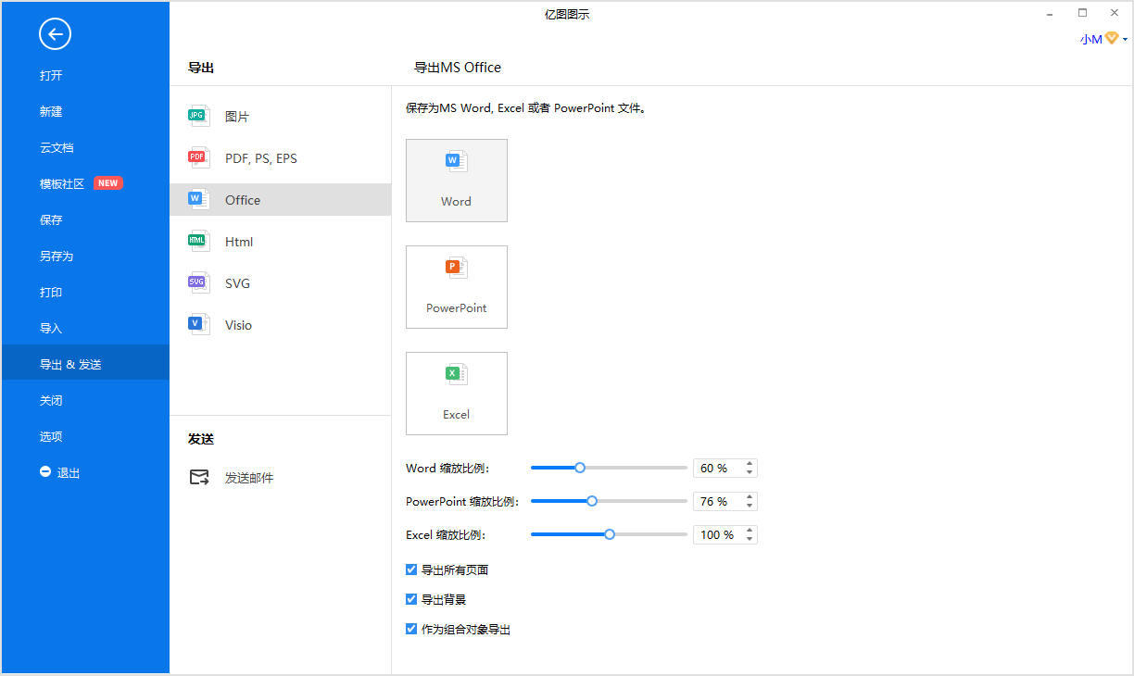This screenshot has width=1134, height=676.
Task: Click the SVG file format icon
Action: [x=198, y=283]
